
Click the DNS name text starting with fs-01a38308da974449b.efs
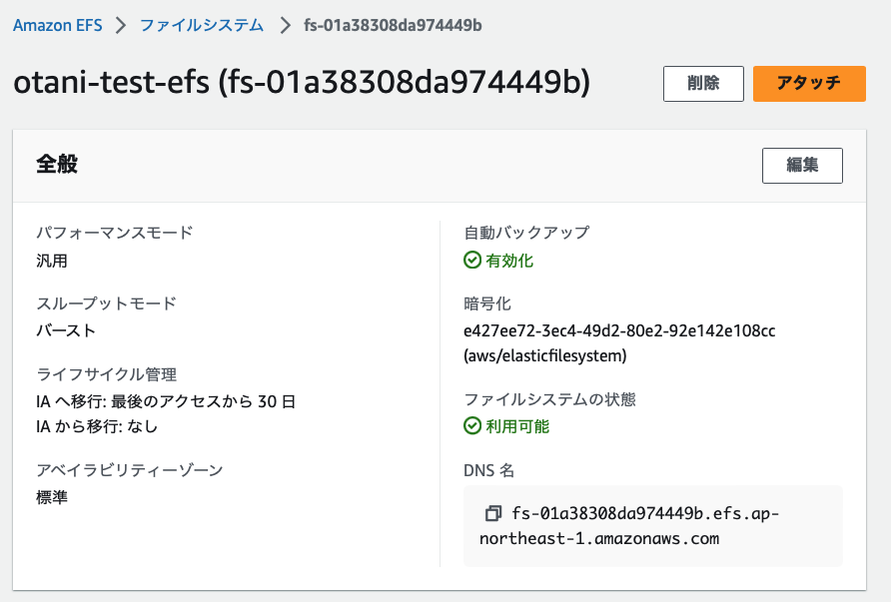coord(644,514)
